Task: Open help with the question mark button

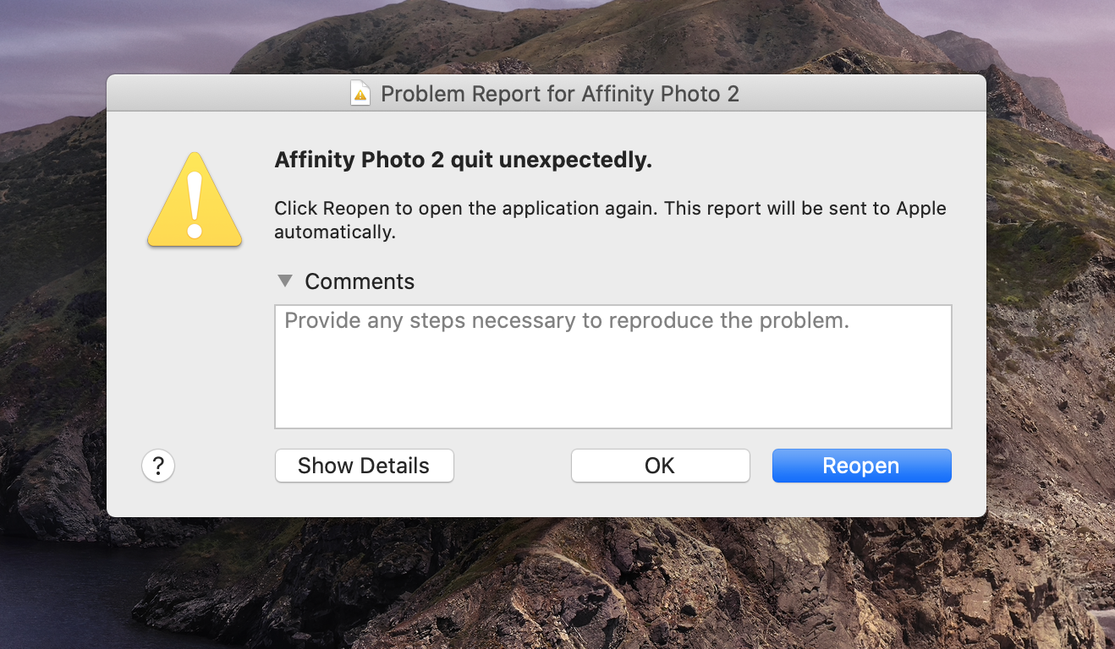Action: tap(158, 466)
